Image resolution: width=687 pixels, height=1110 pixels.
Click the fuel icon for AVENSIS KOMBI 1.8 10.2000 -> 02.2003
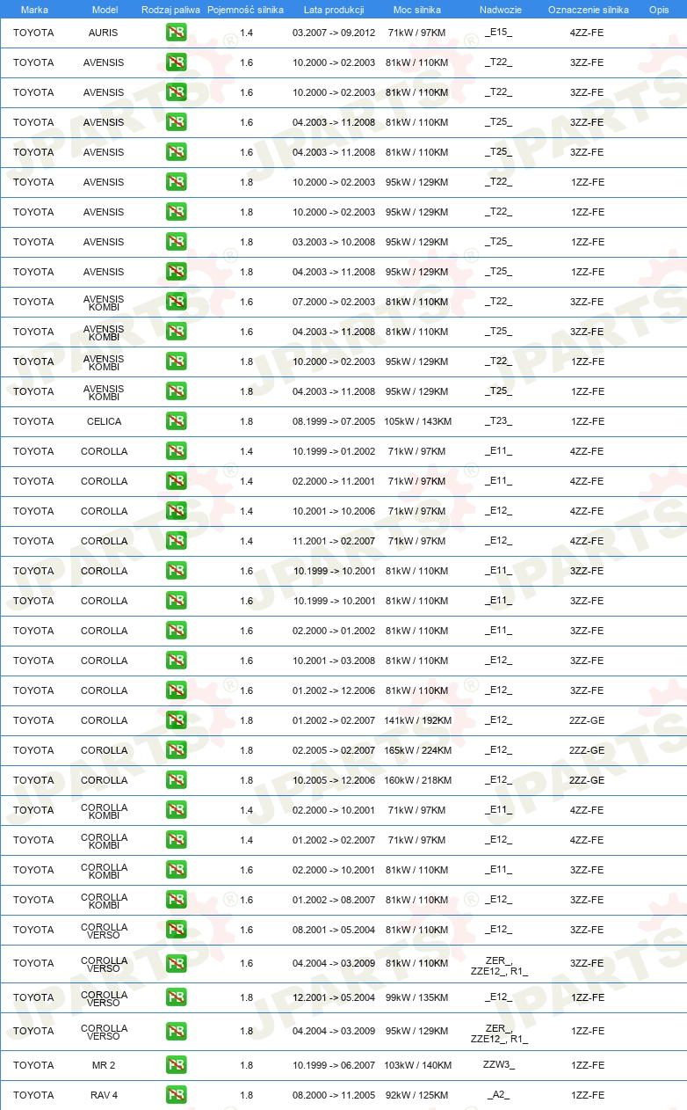[x=176, y=361]
